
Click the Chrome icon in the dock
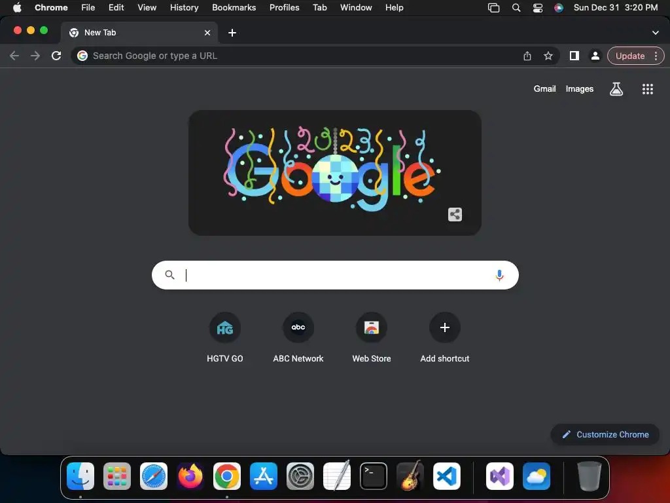point(227,476)
